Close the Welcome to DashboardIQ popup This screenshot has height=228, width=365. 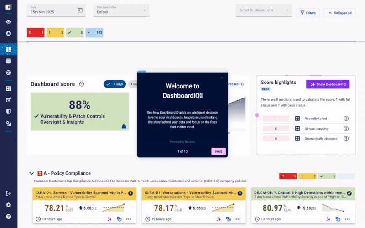coord(222,78)
